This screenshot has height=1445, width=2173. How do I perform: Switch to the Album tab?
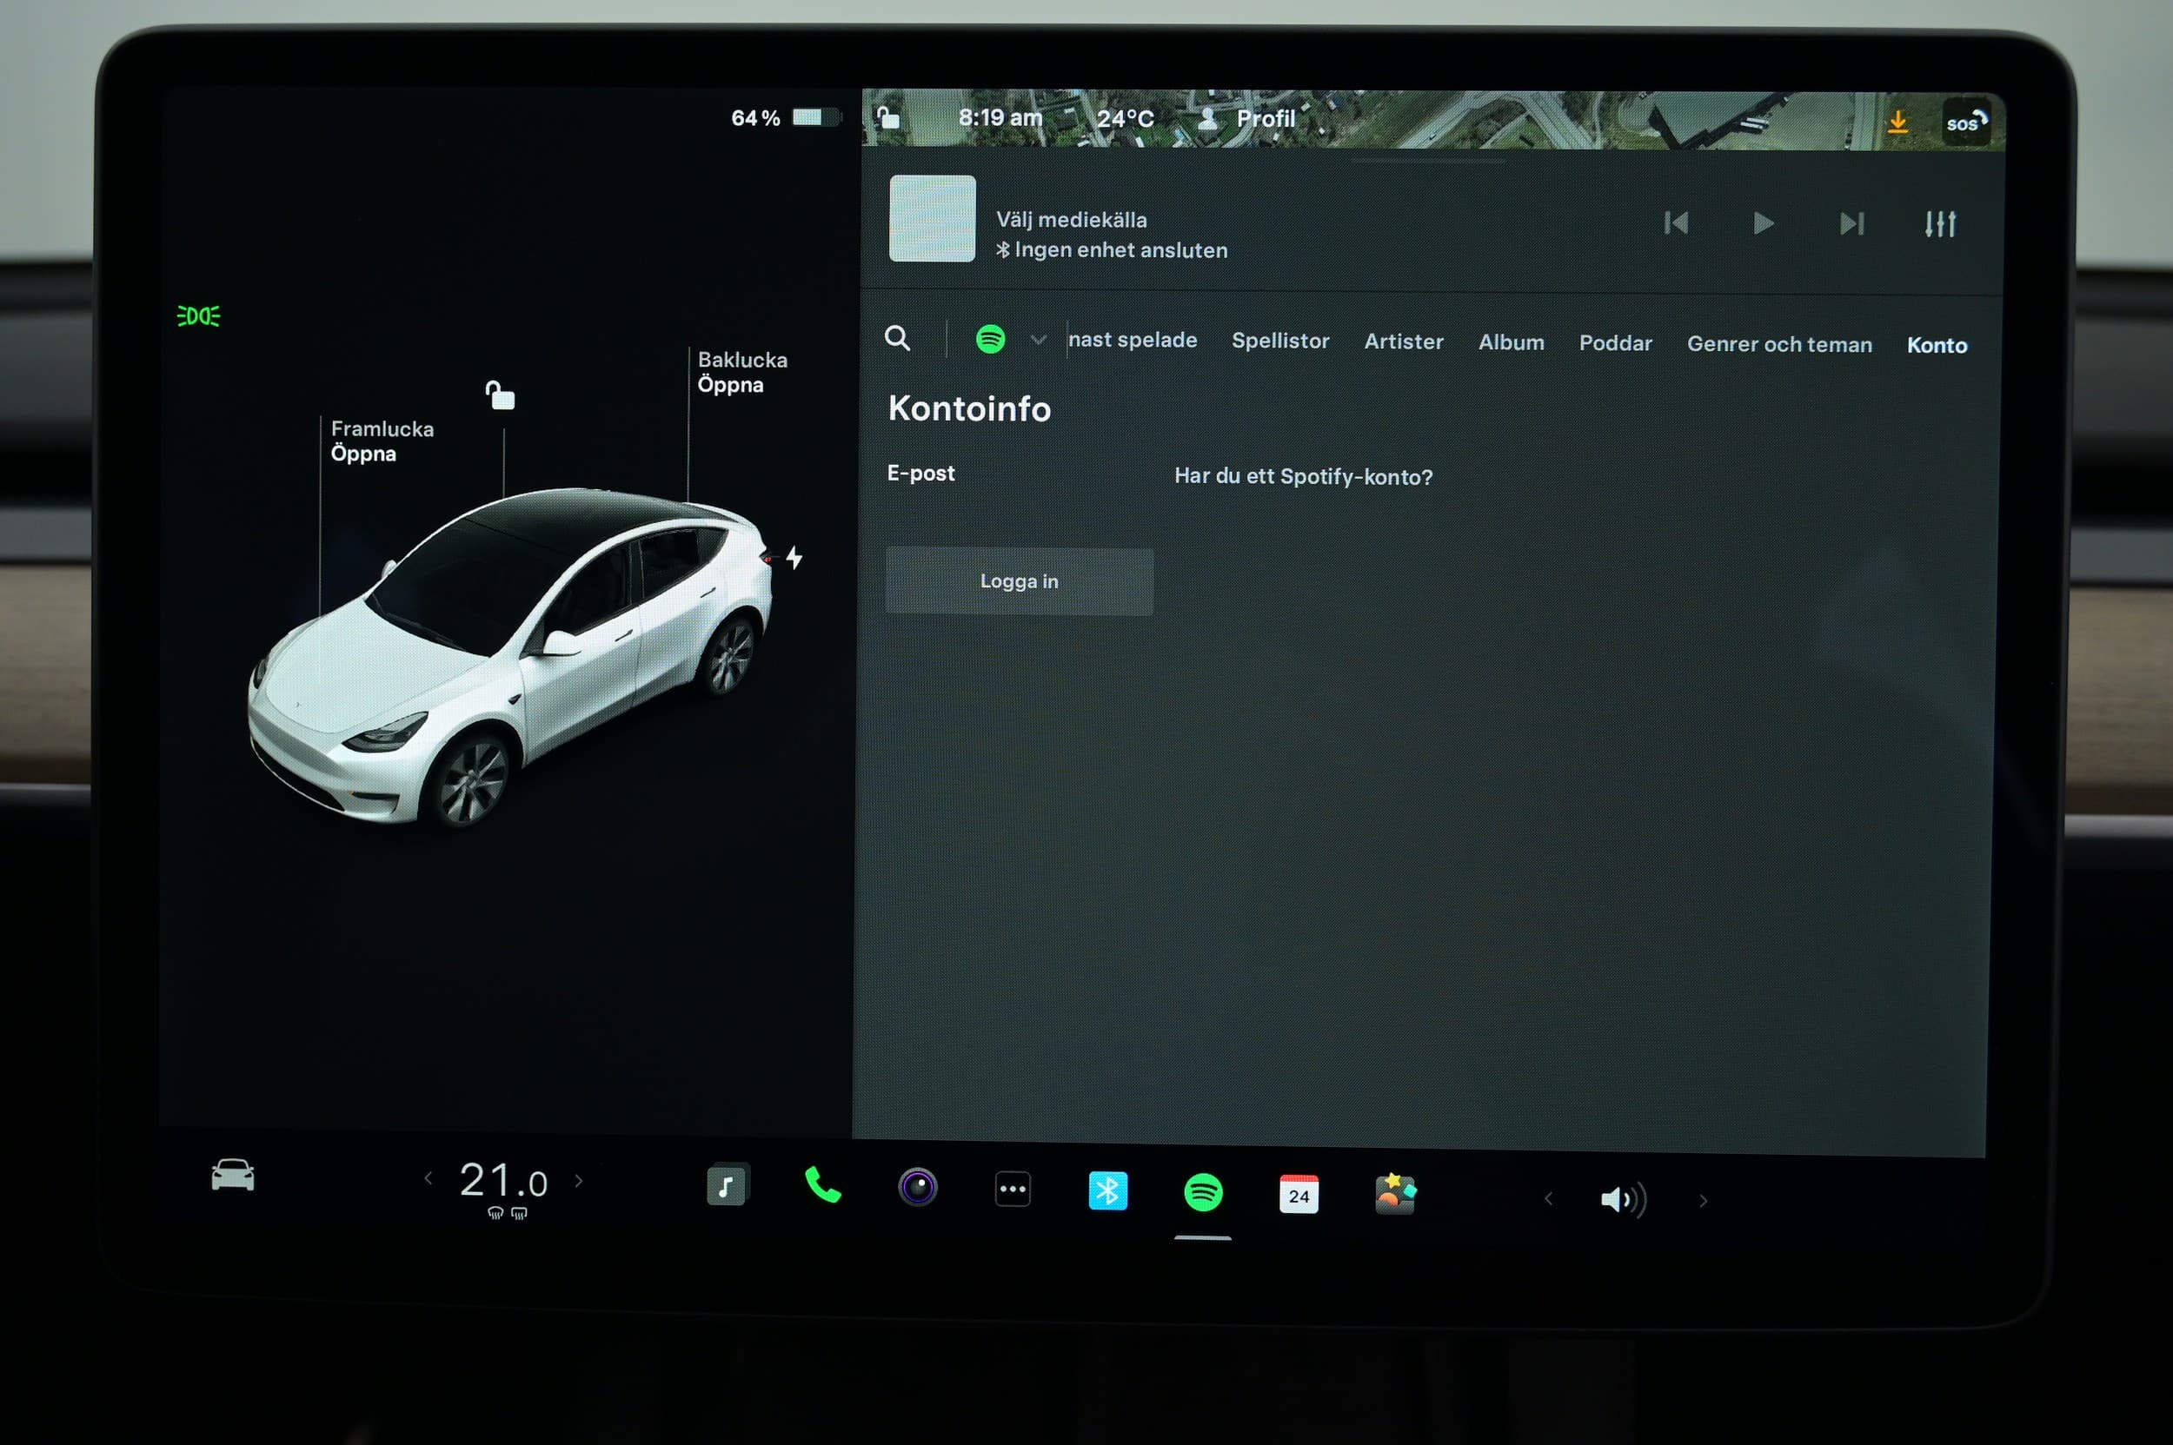pos(1511,343)
